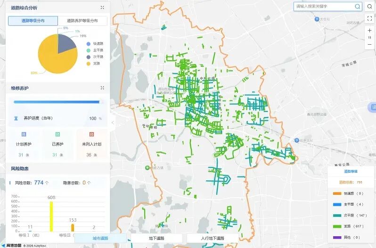Expand the 维修养护 panel to fullscreen
376x248 pixels.
(x=102, y=88)
